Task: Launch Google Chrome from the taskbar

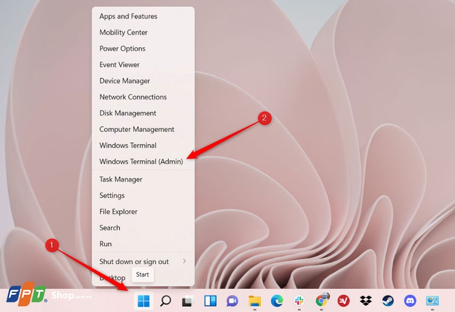Action: pyautogui.click(x=322, y=301)
